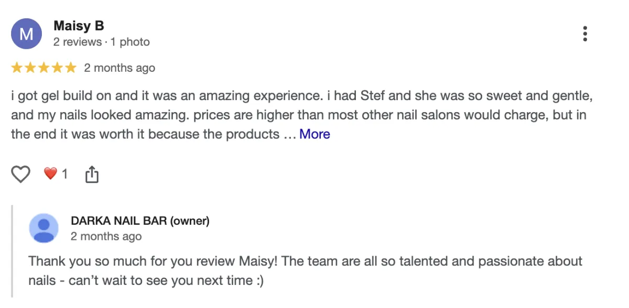Click the red heart reaction emoji
This screenshot has width=629, height=308.
[x=50, y=173]
